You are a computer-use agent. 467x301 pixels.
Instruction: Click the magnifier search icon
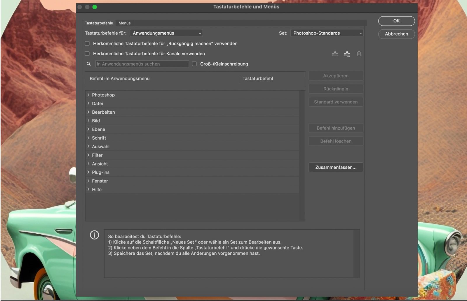pos(88,64)
